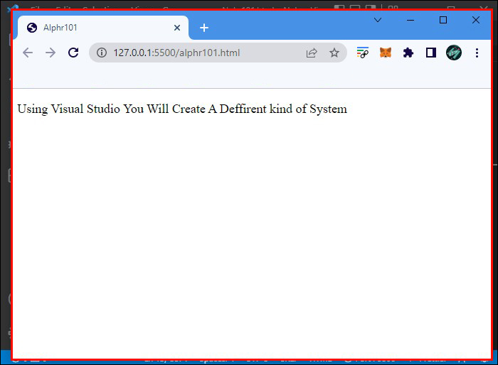Open the Extensions puzzle piece menu
Screen dimensions: 498x365
point(408,53)
